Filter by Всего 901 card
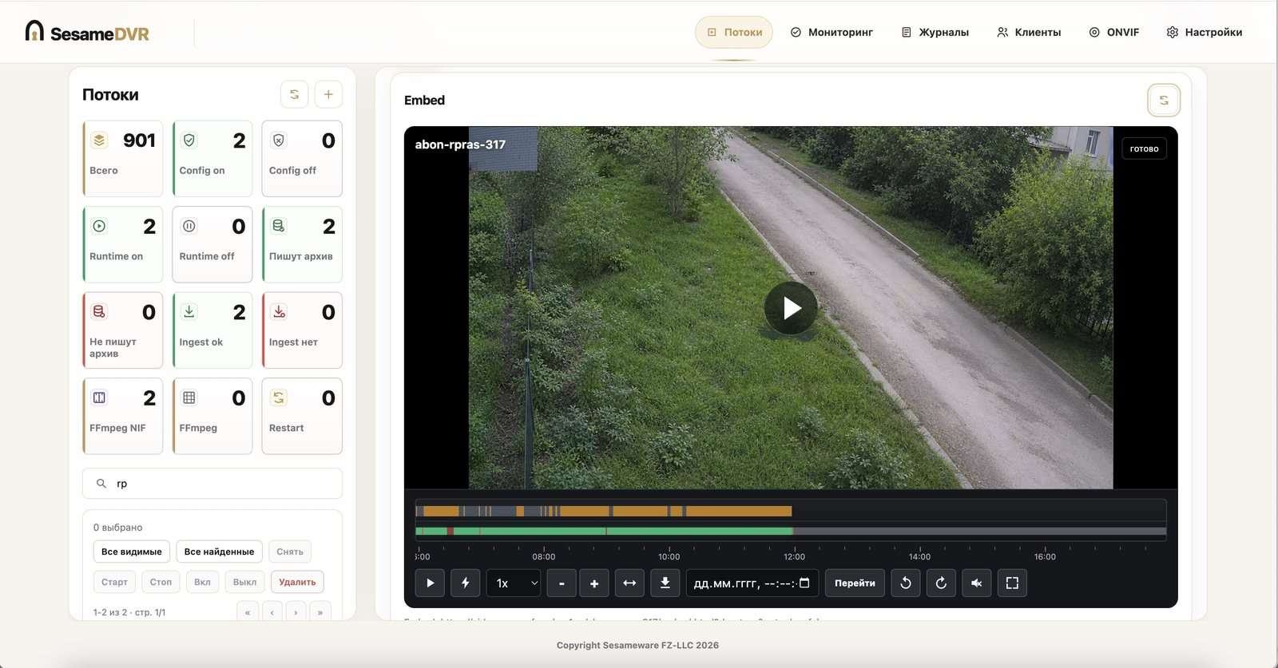The height and width of the screenshot is (668, 1278). (x=123, y=158)
